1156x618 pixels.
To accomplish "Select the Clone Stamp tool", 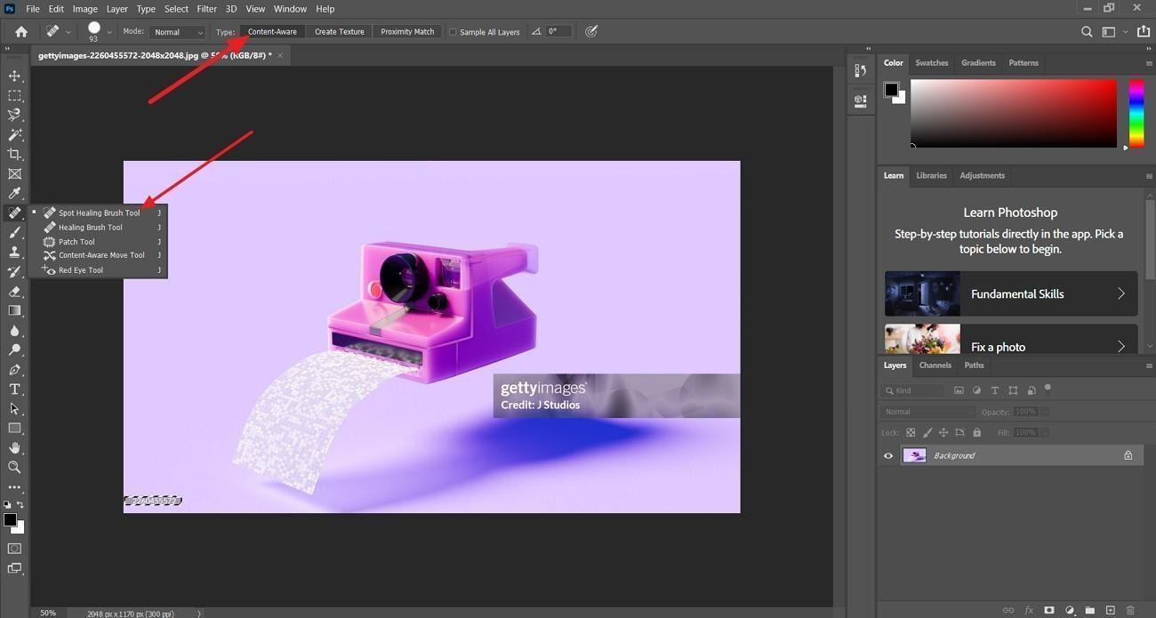I will click(14, 253).
